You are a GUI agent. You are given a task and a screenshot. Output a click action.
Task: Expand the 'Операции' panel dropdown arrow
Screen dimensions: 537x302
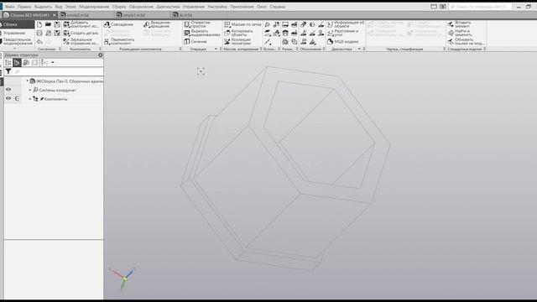pyautogui.click(x=216, y=49)
